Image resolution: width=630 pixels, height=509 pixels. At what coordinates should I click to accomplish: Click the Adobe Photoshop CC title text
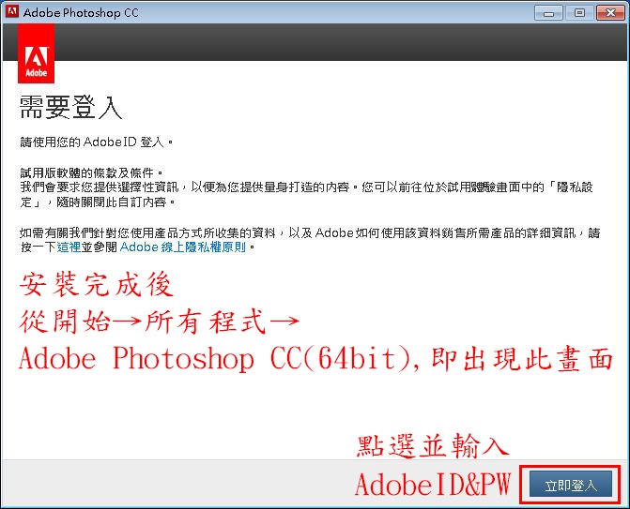(81, 12)
